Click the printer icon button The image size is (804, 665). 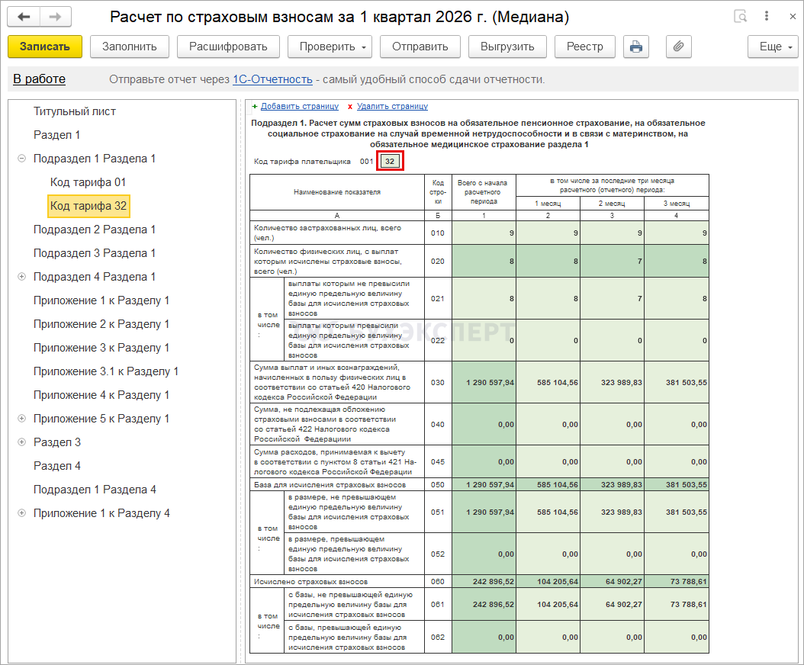pyautogui.click(x=635, y=47)
